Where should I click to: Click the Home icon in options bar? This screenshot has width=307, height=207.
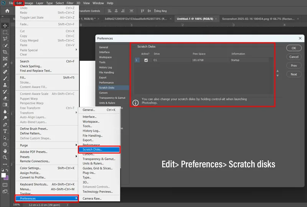pyautogui.click(x=7, y=11)
